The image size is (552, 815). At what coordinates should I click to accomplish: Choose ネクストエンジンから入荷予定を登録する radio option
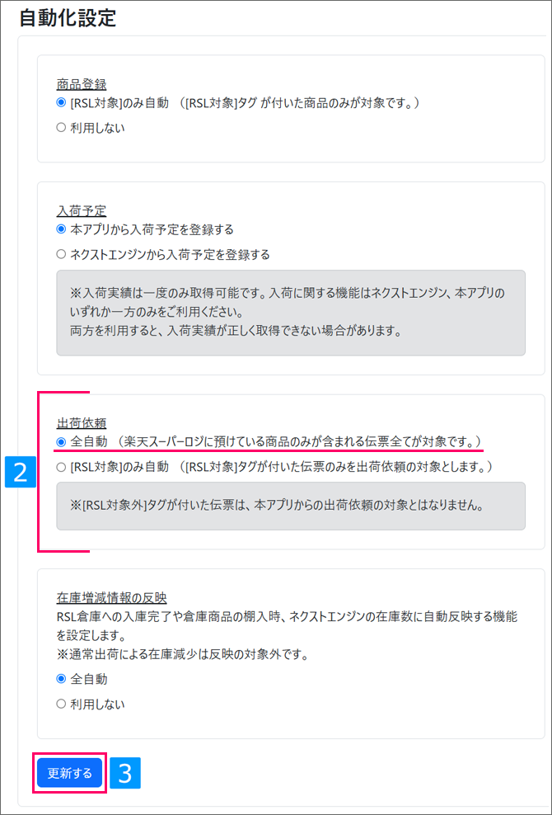click(61, 254)
